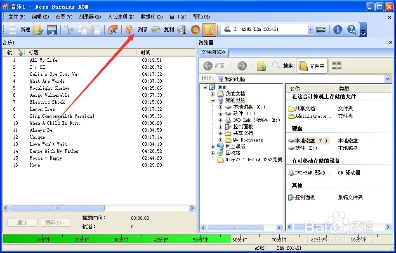This screenshot has width=396, height=253.
Task: Save the compilation with the floppy disk icon
Action: tap(52, 30)
